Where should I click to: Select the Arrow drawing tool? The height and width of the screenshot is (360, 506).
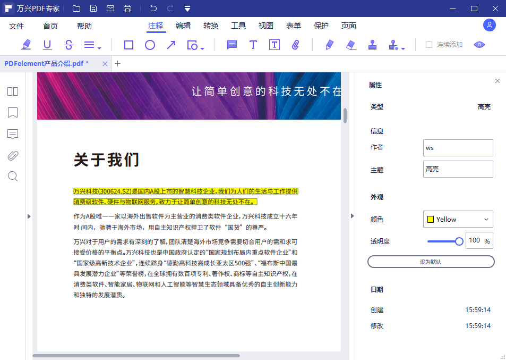(171, 45)
